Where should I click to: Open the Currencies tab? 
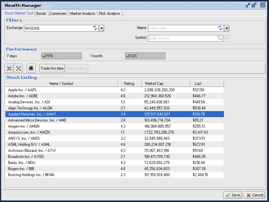pyautogui.click(x=58, y=13)
